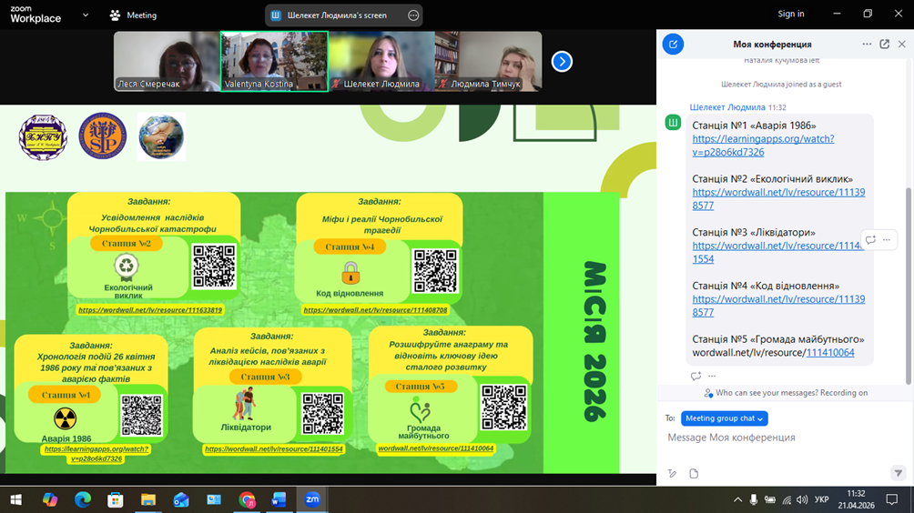This screenshot has height=513, width=914.
Task: Click the new chat compose icon
Action: [x=673, y=44]
